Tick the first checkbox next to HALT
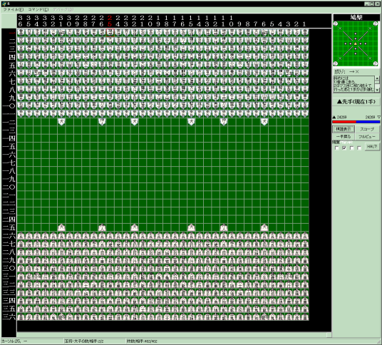Image resolution: width=382 pixels, height=345 pixels. tap(337, 148)
